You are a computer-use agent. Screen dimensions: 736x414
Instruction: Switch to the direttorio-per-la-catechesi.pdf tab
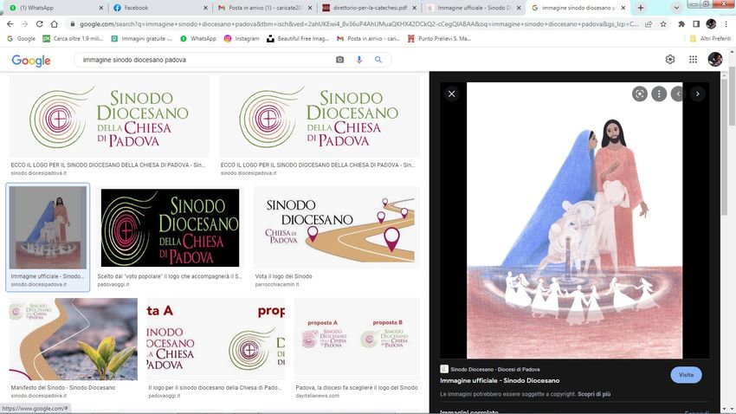coord(370,8)
